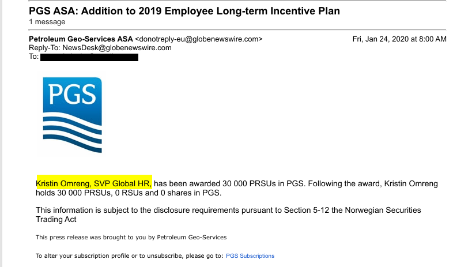Open the PGS Subscriptions link
This screenshot has height=267, width=472.
pyautogui.click(x=250, y=256)
